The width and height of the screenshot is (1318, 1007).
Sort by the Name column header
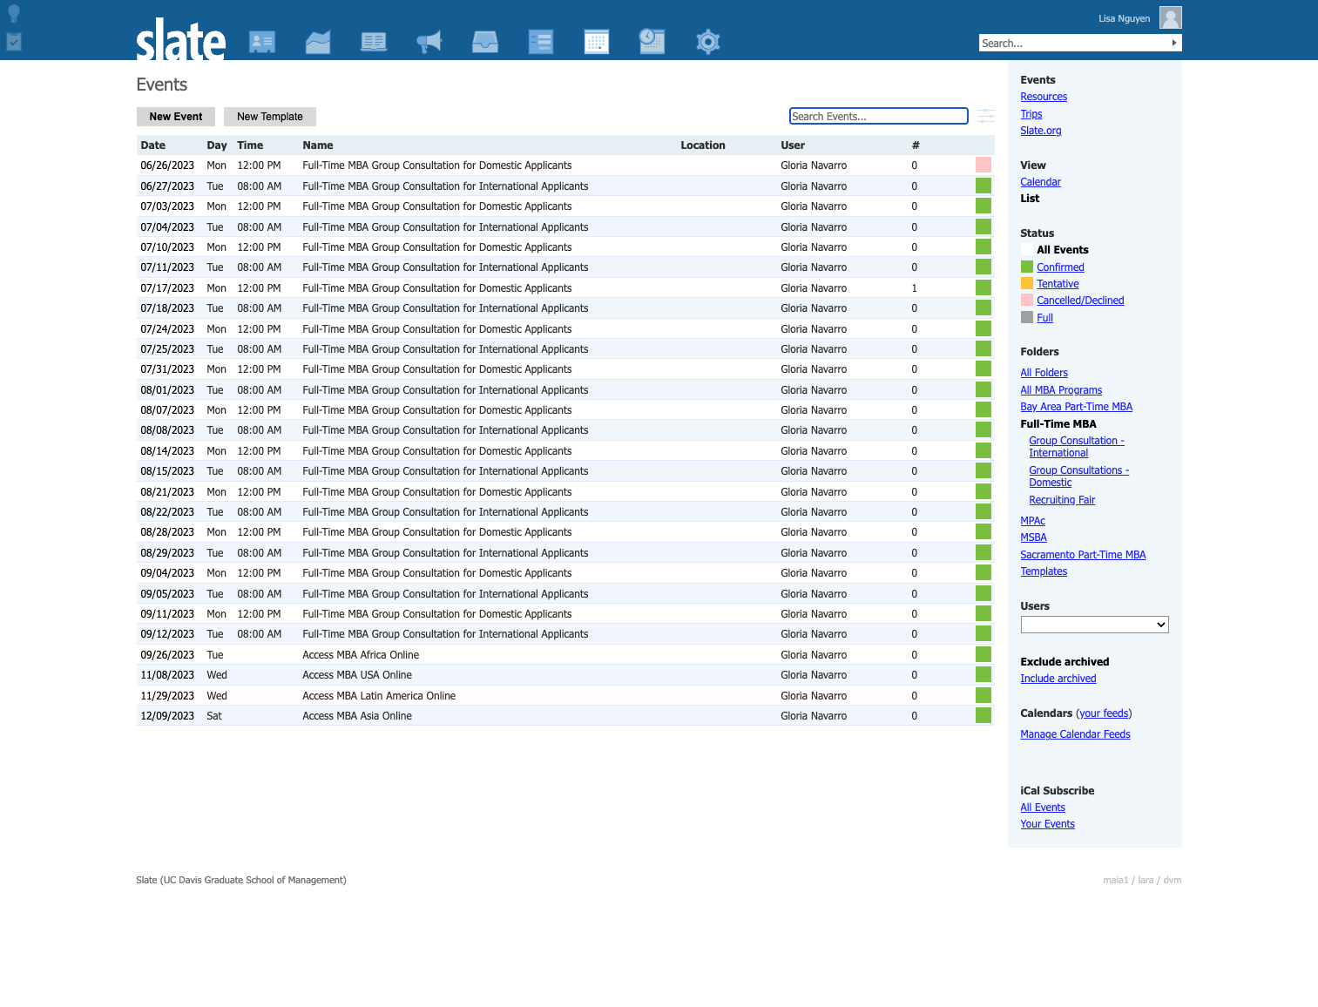318,145
